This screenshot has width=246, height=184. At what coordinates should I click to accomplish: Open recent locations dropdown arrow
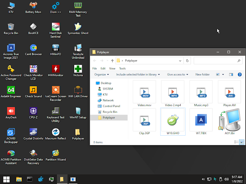108,61
